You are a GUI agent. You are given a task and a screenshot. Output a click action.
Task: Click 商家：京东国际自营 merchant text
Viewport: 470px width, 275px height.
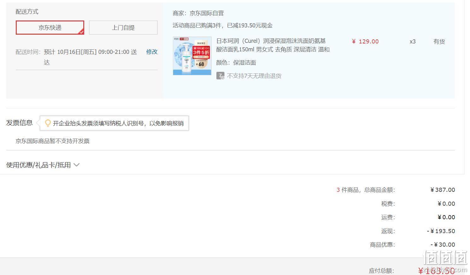(198, 13)
